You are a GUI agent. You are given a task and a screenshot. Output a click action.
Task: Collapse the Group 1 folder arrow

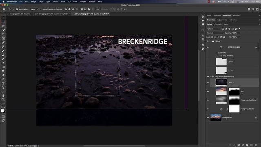click(211, 41)
